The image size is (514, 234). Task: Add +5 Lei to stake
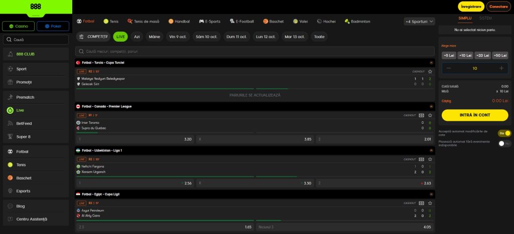click(449, 56)
